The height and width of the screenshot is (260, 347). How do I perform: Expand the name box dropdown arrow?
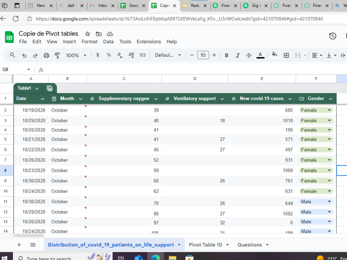pos(28,70)
